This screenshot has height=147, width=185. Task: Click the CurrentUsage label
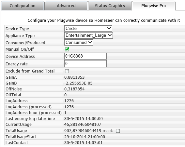click(x=19, y=125)
